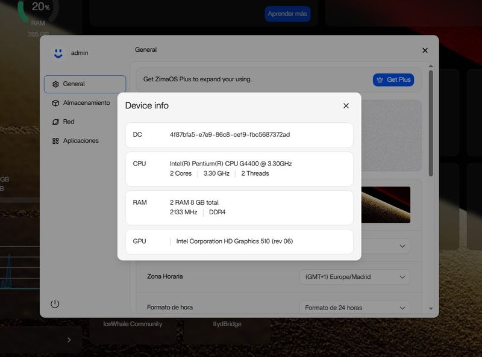Click the settings scroll down arrow

tap(431, 308)
